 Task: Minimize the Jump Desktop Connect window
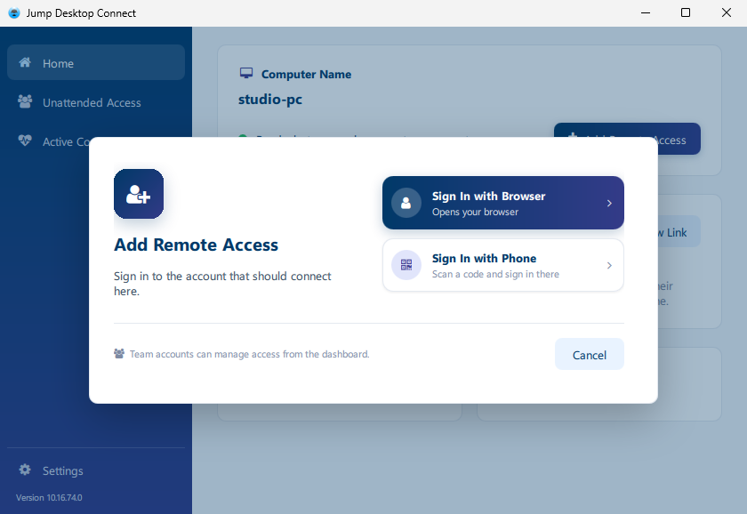pos(646,12)
